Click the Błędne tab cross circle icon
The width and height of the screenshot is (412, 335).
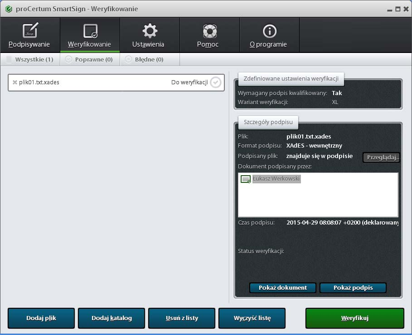[128, 59]
